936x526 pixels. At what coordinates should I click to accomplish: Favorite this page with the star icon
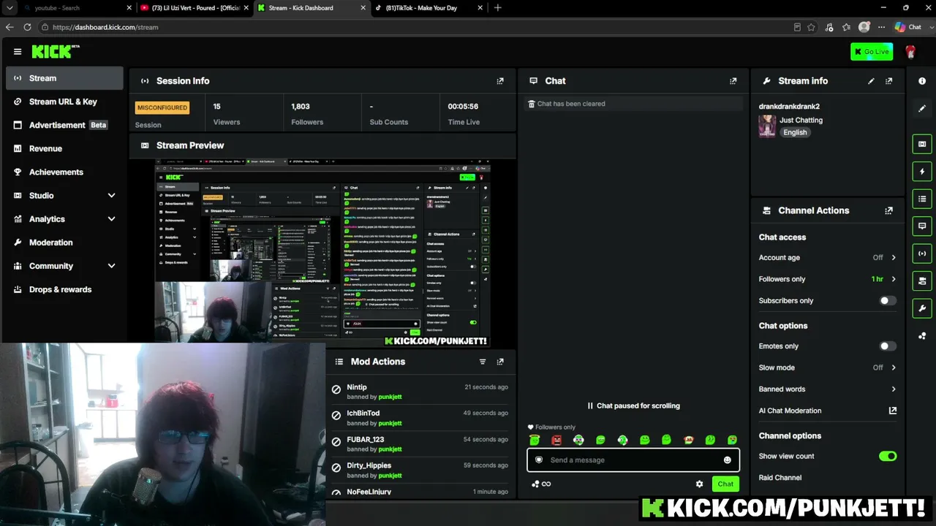point(811,27)
